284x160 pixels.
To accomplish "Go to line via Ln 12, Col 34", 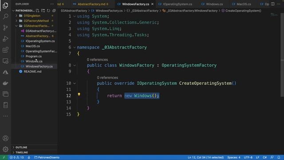I will pyautogui.click(x=205, y=157).
